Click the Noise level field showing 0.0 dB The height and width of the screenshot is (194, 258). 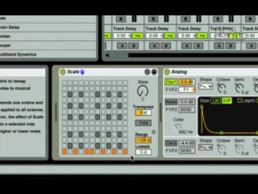[187, 102]
